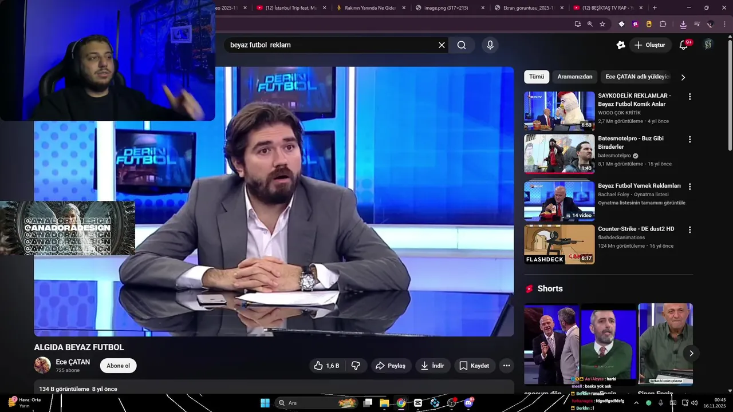Subscribe with Abone ol button
The height and width of the screenshot is (412, 733).
118,366
